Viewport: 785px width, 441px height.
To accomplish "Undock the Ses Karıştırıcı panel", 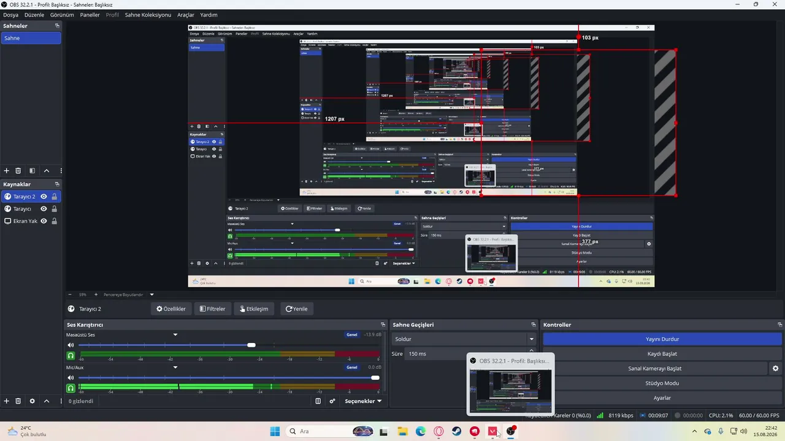I will 383,325.
